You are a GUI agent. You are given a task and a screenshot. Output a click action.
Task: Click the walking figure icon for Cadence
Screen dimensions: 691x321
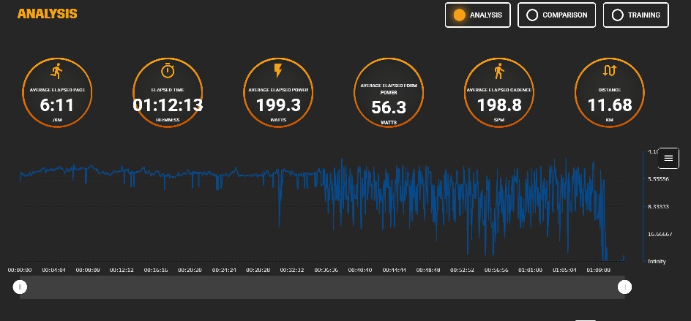499,71
